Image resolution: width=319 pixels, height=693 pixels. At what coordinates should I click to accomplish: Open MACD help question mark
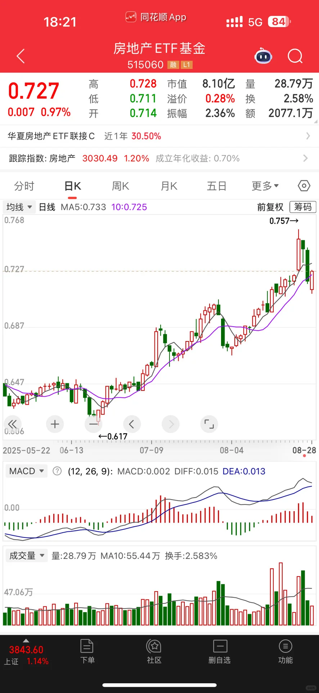[x=57, y=471]
